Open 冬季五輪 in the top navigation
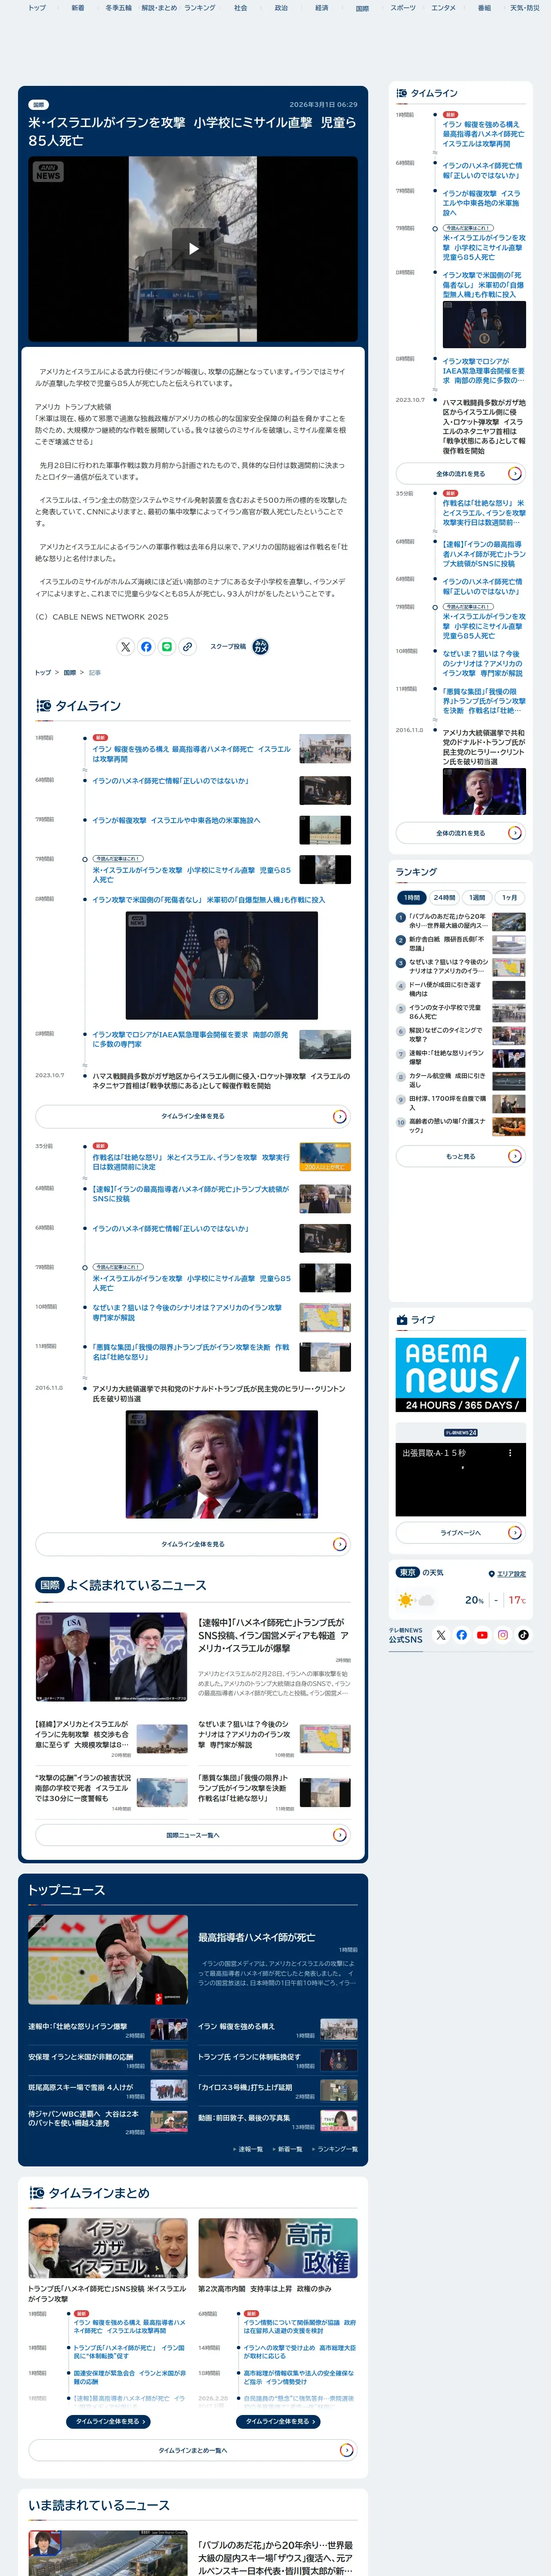551x2576 pixels. coord(118,8)
